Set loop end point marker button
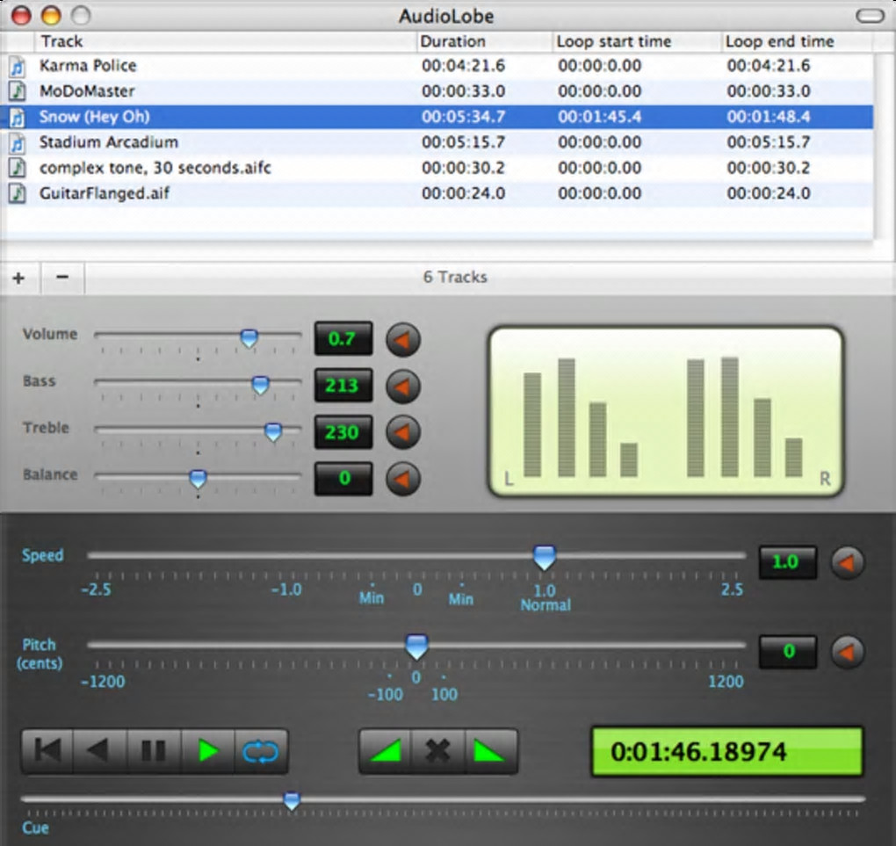The image size is (896, 846). coord(491,751)
